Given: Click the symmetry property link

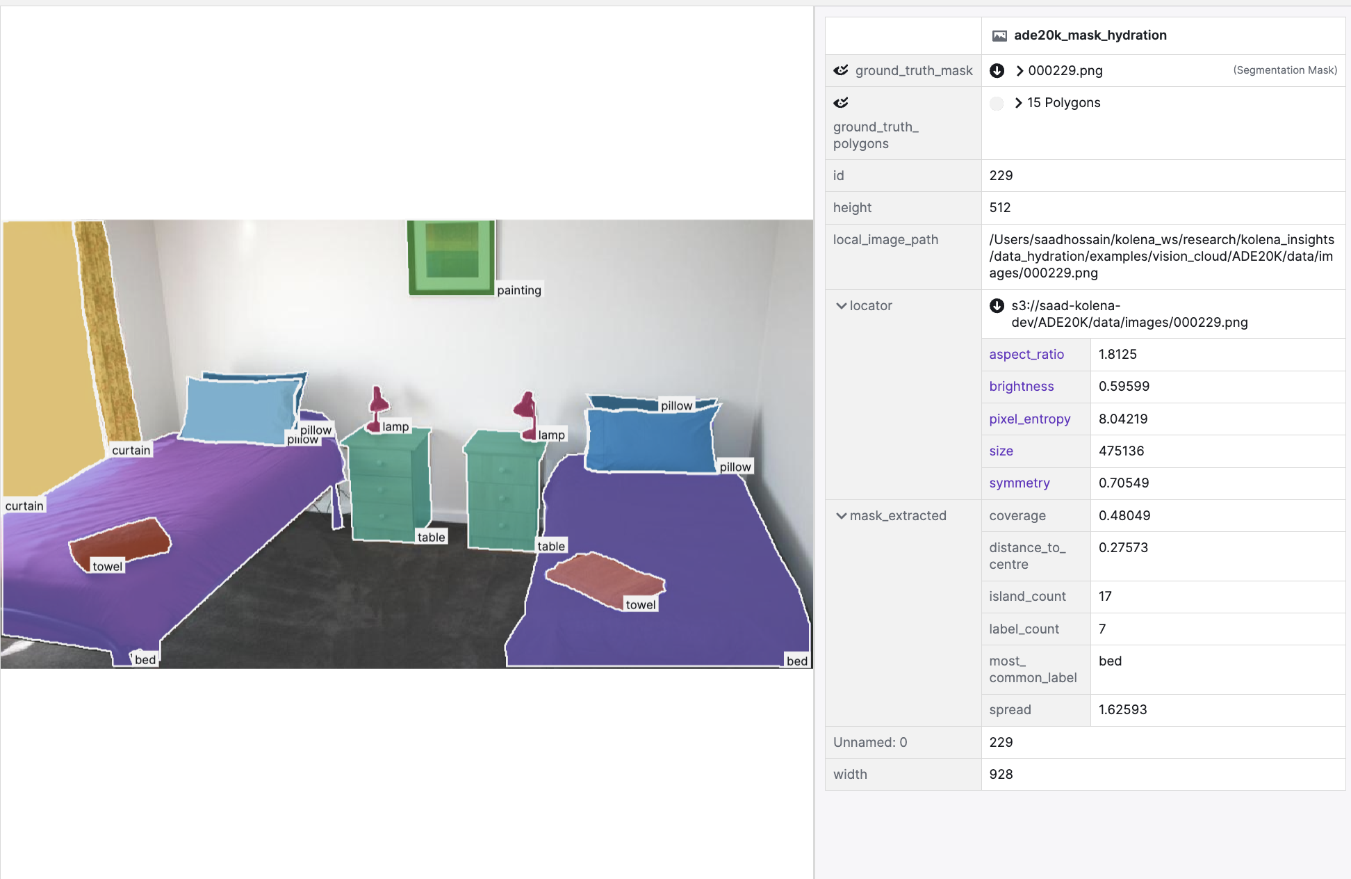Looking at the screenshot, I should (1019, 483).
